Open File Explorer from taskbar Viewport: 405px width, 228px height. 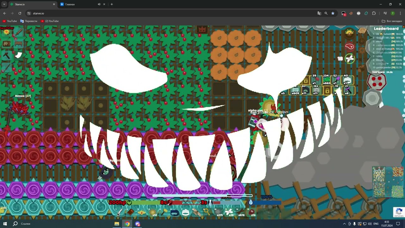click(117, 224)
